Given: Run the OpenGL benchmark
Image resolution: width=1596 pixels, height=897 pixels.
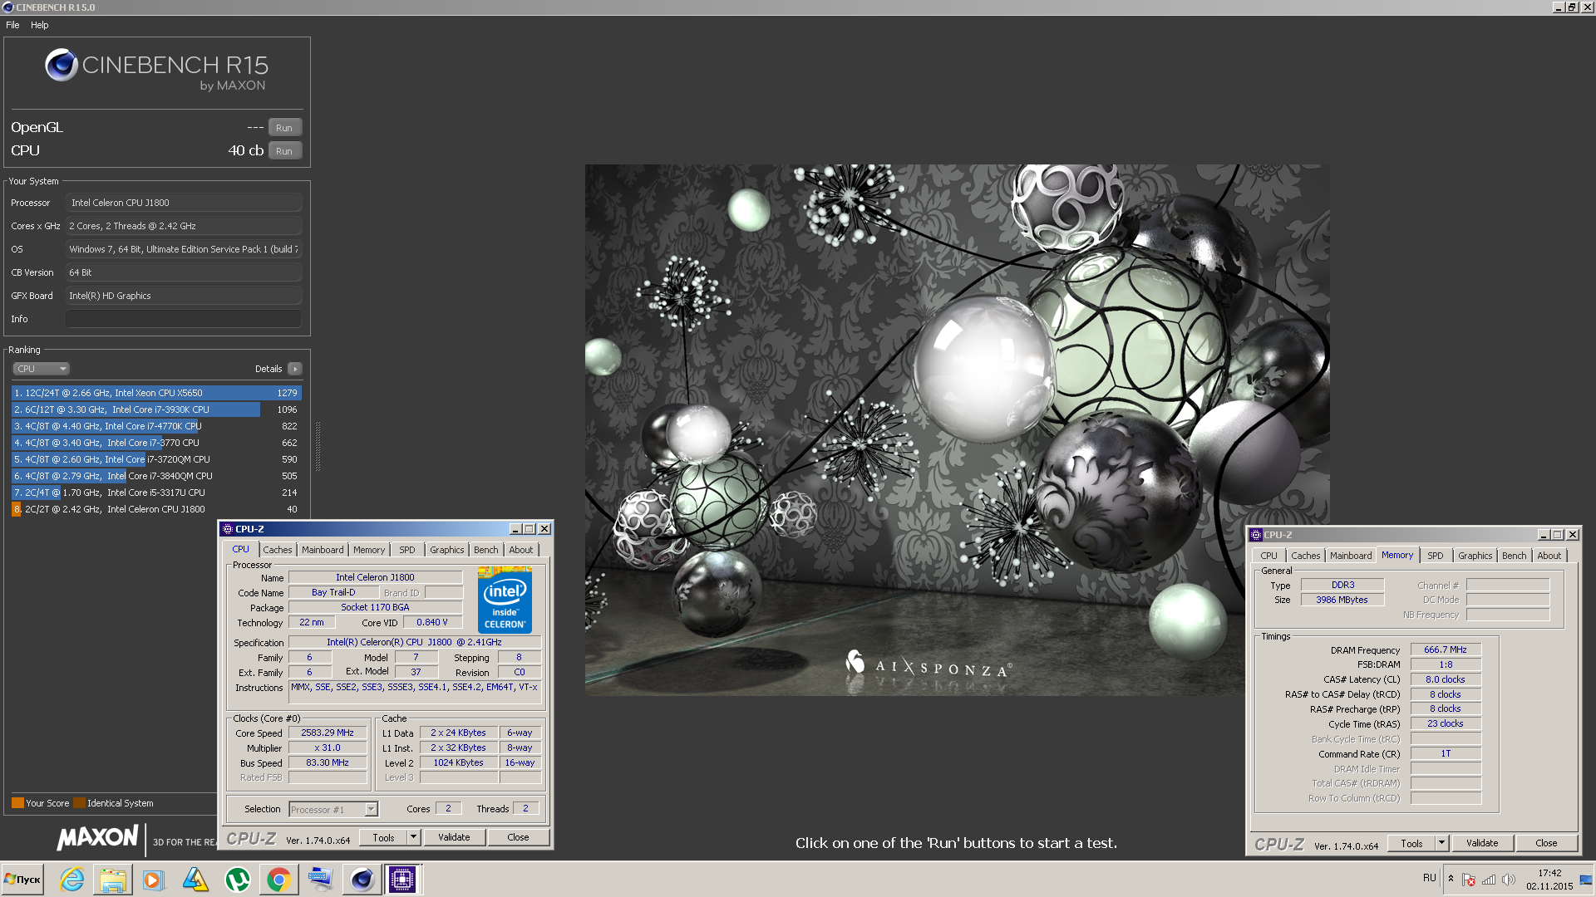Looking at the screenshot, I should (x=284, y=128).
